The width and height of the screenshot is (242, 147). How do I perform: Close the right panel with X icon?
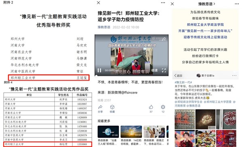(172, 4)
